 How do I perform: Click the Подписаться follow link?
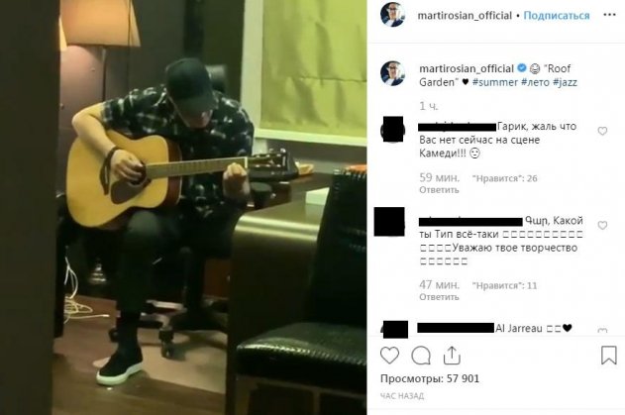click(557, 16)
